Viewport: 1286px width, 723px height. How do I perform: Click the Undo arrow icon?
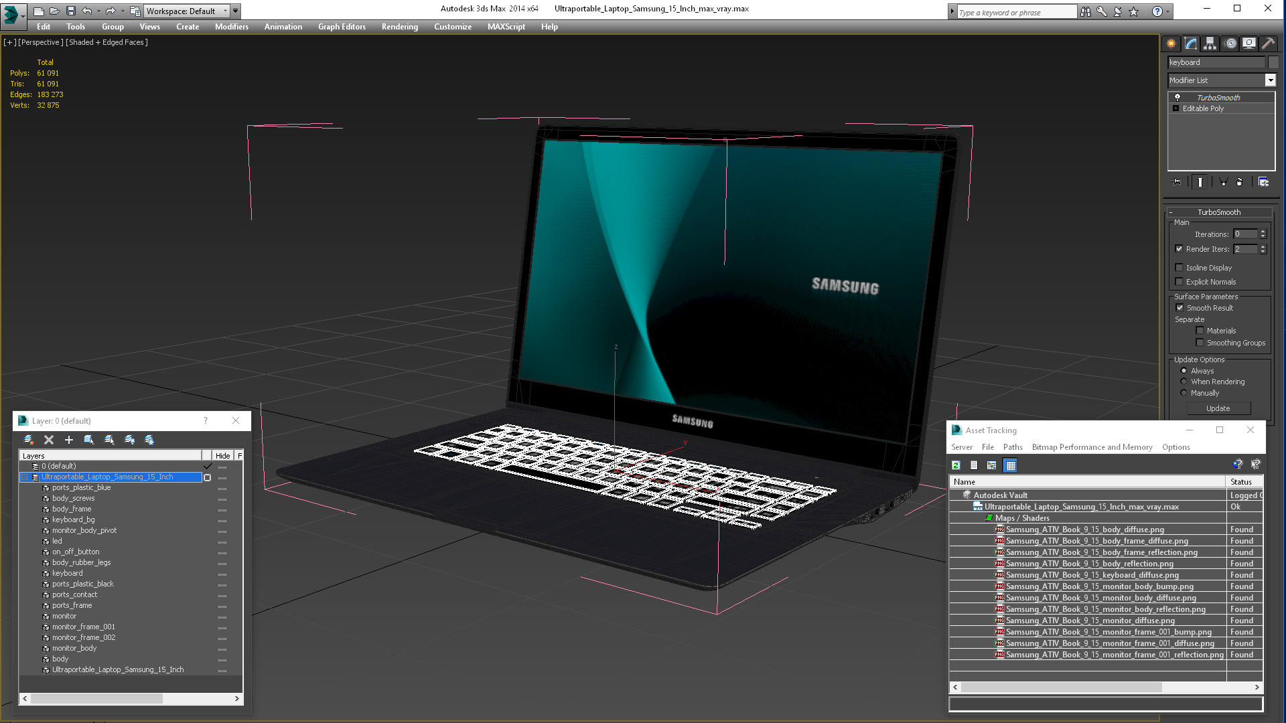pos(86,11)
